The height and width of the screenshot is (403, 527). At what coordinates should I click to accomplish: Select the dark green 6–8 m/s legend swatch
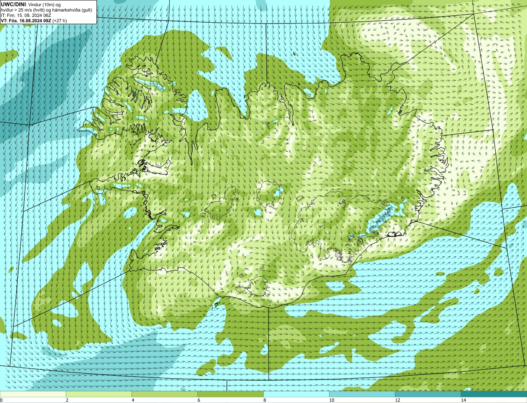click(231, 394)
